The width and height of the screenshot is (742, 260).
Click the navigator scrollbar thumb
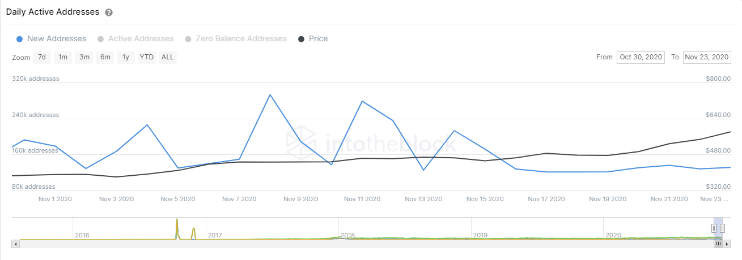coord(718,244)
